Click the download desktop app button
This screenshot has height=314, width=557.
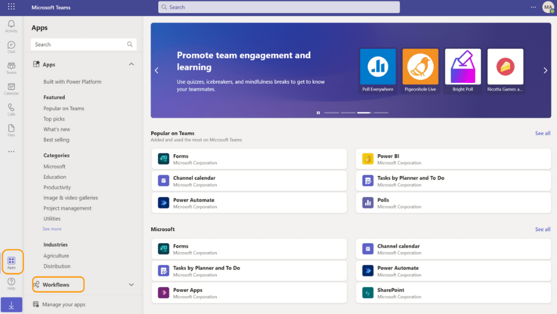pyautogui.click(x=11, y=305)
